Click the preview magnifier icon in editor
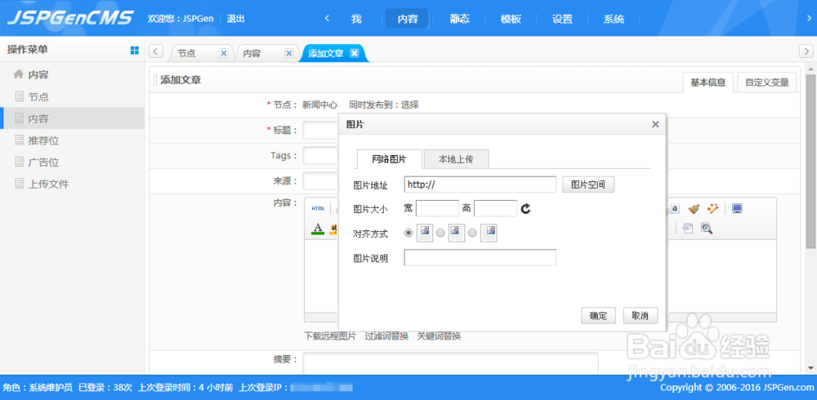This screenshot has height=400, width=817. (x=707, y=228)
